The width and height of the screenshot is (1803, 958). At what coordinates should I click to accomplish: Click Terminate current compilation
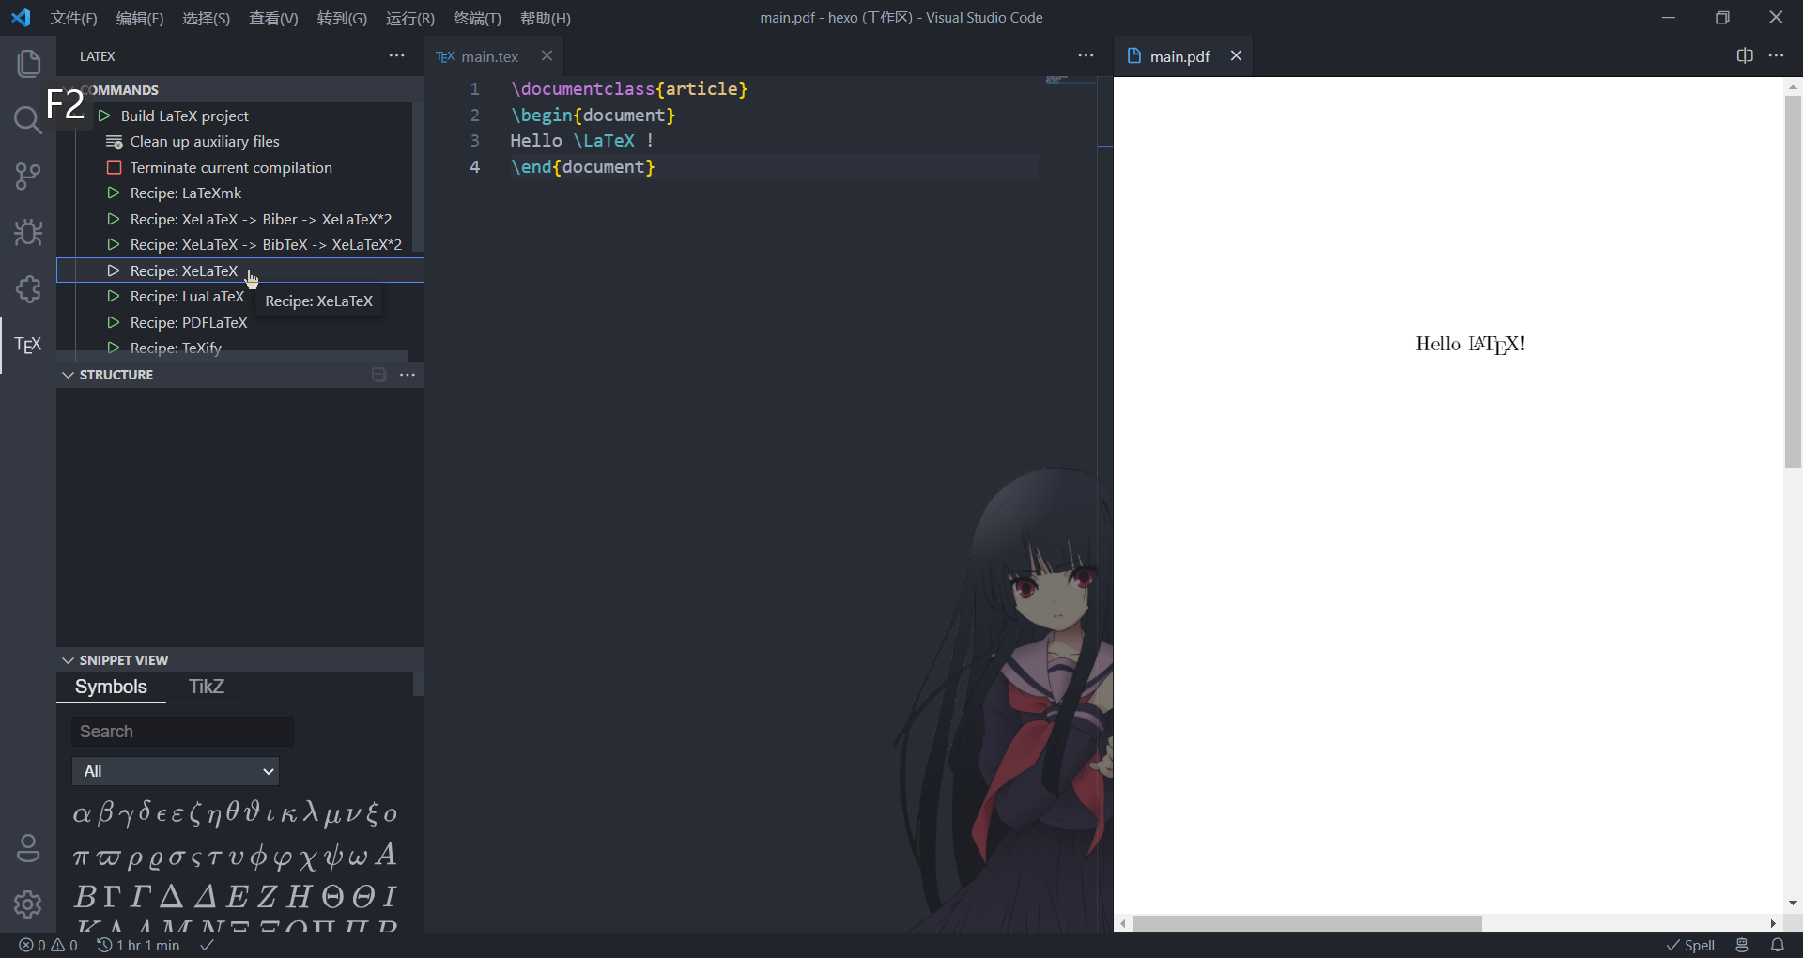point(230,167)
